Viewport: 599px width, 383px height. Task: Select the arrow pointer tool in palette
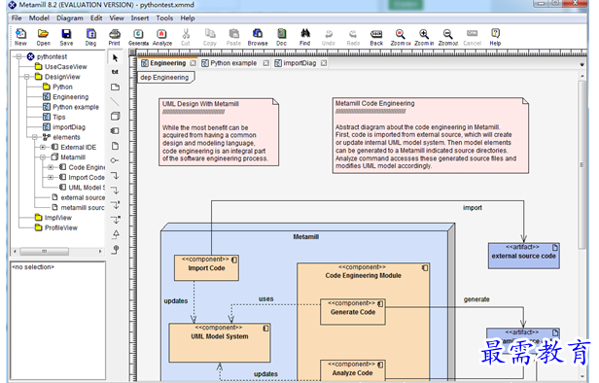click(115, 58)
